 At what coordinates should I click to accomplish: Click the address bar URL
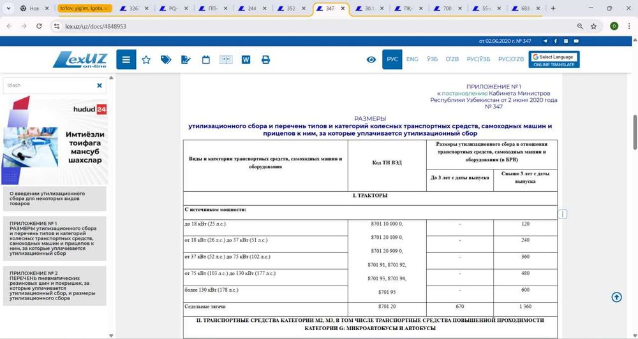point(96,26)
